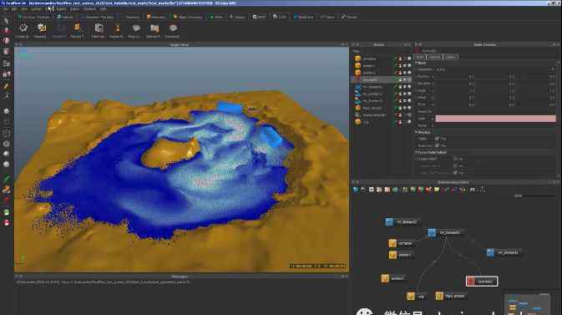The height and width of the screenshot is (315, 562).
Task: Toggle rightmost status dot on first Nodes row
Action: pos(409,58)
